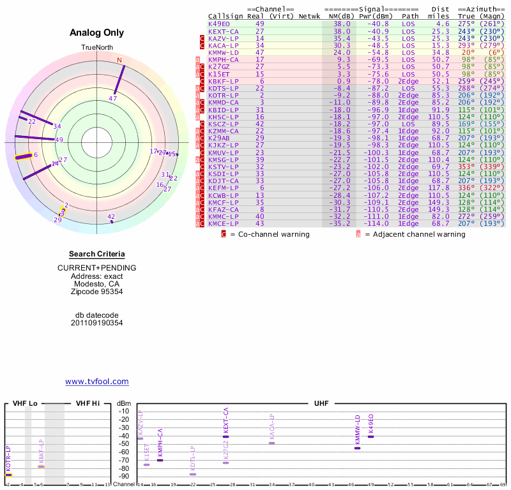Click the co-channel warning icon beside KACA-LP

click(202, 45)
